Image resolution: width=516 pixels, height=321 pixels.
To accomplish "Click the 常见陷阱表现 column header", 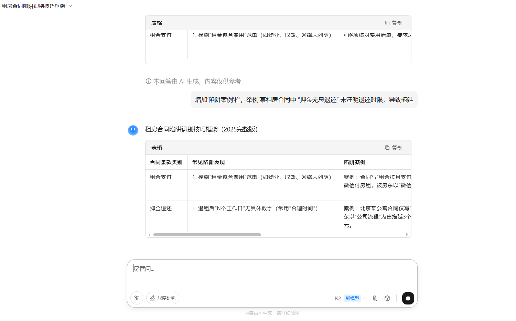I will (208, 162).
